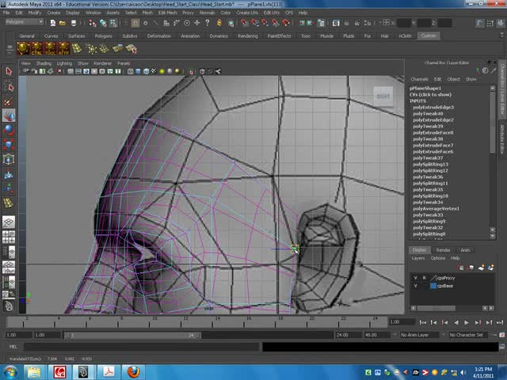Toggle the R reference mode on cpsProxy
Image resolution: width=507 pixels, height=380 pixels.
pos(424,278)
